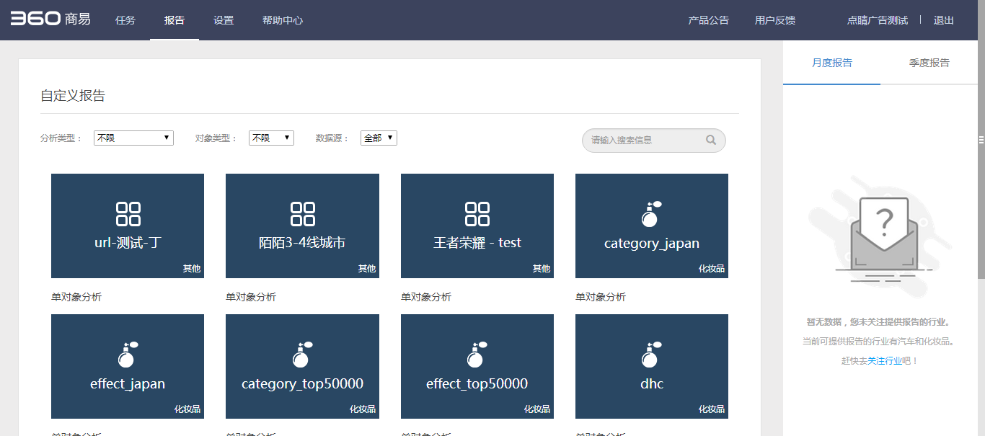Viewport: 985px width, 436px height.
Task: Open the category_top50000 report card
Action: coord(302,366)
